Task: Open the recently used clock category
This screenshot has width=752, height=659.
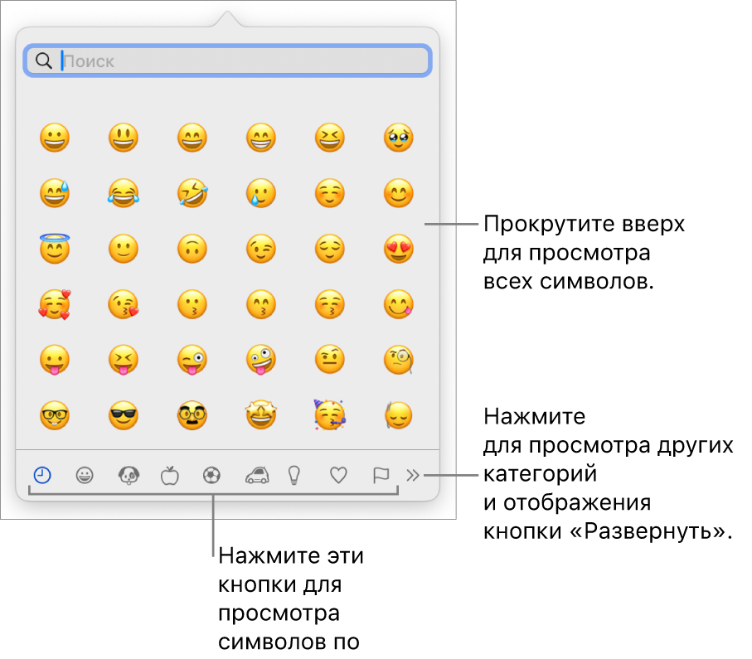Action: [x=42, y=475]
